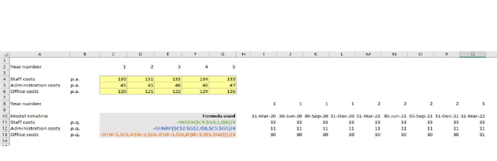
Task: Select the column H header
Action: point(244,54)
